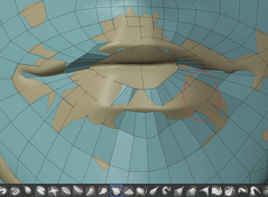Click inside the small red brush cursor circle
The image size is (268, 197).
[x=202, y=96]
